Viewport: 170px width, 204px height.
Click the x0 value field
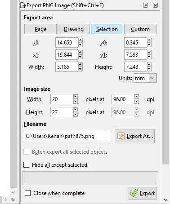click(x=67, y=43)
